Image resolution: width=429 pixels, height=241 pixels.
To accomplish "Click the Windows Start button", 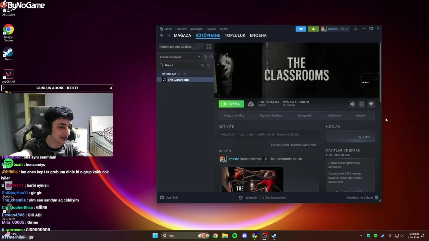I will pos(155,236).
